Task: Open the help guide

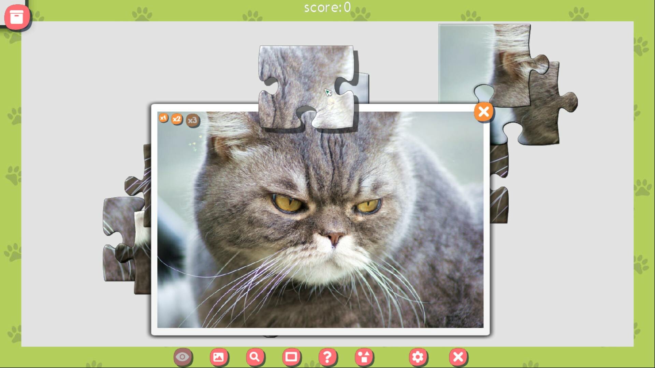Action: tap(329, 357)
